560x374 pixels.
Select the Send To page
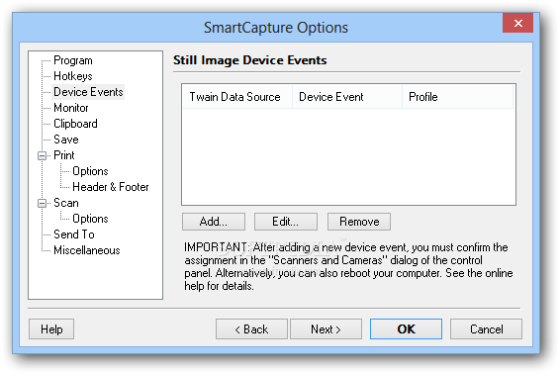74,234
